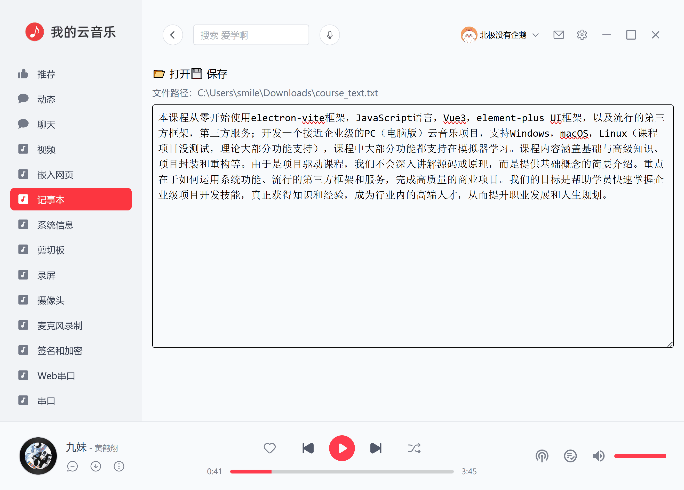
Task: Adjust the red volume slider
Action: (x=640, y=456)
